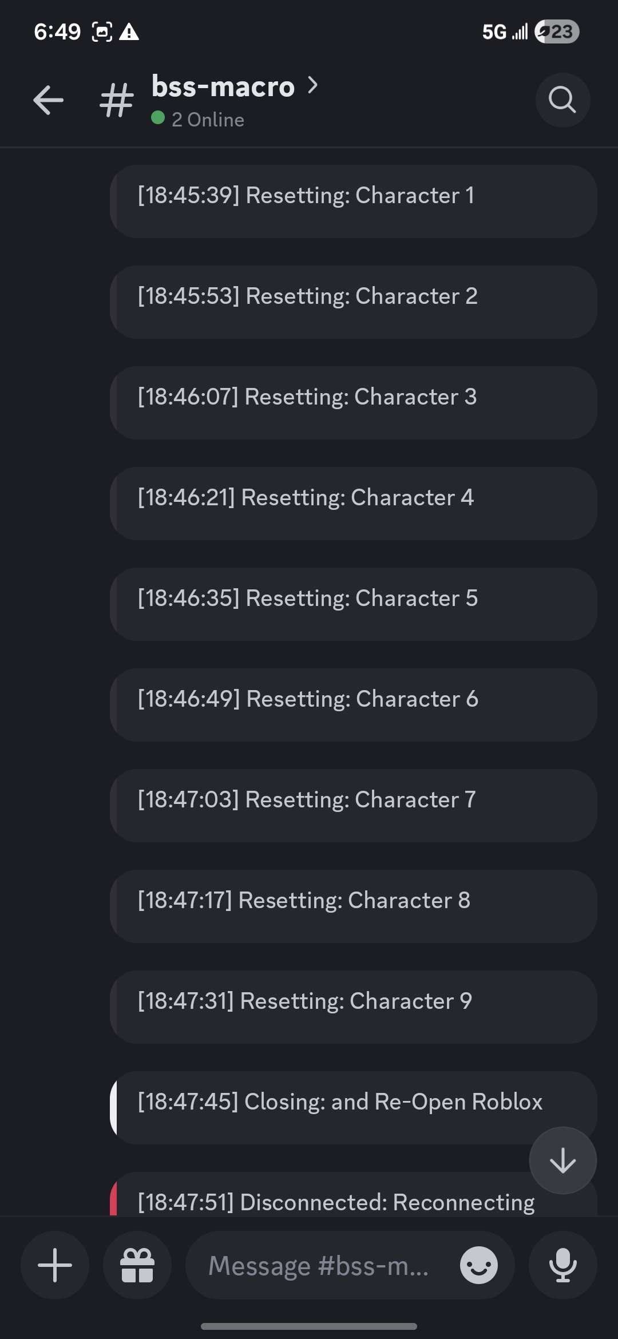The height and width of the screenshot is (1339, 618).
Task: Tap the warning triangle in the status bar
Action: (x=130, y=31)
